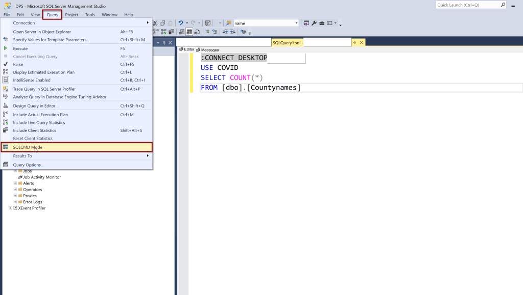Click the Query Options icon
Viewport: 523px width, 295px height.
[x=6, y=165]
